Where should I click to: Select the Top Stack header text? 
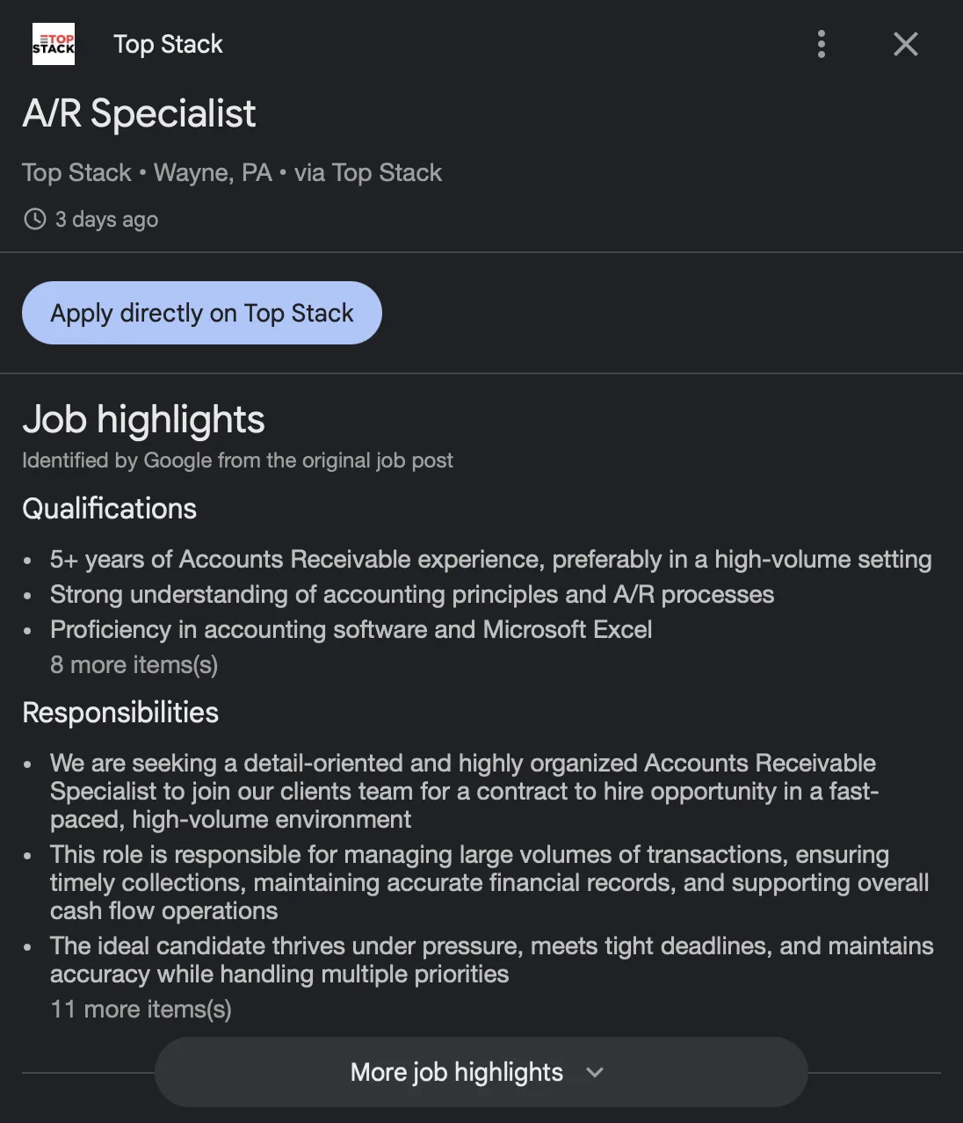click(x=168, y=44)
